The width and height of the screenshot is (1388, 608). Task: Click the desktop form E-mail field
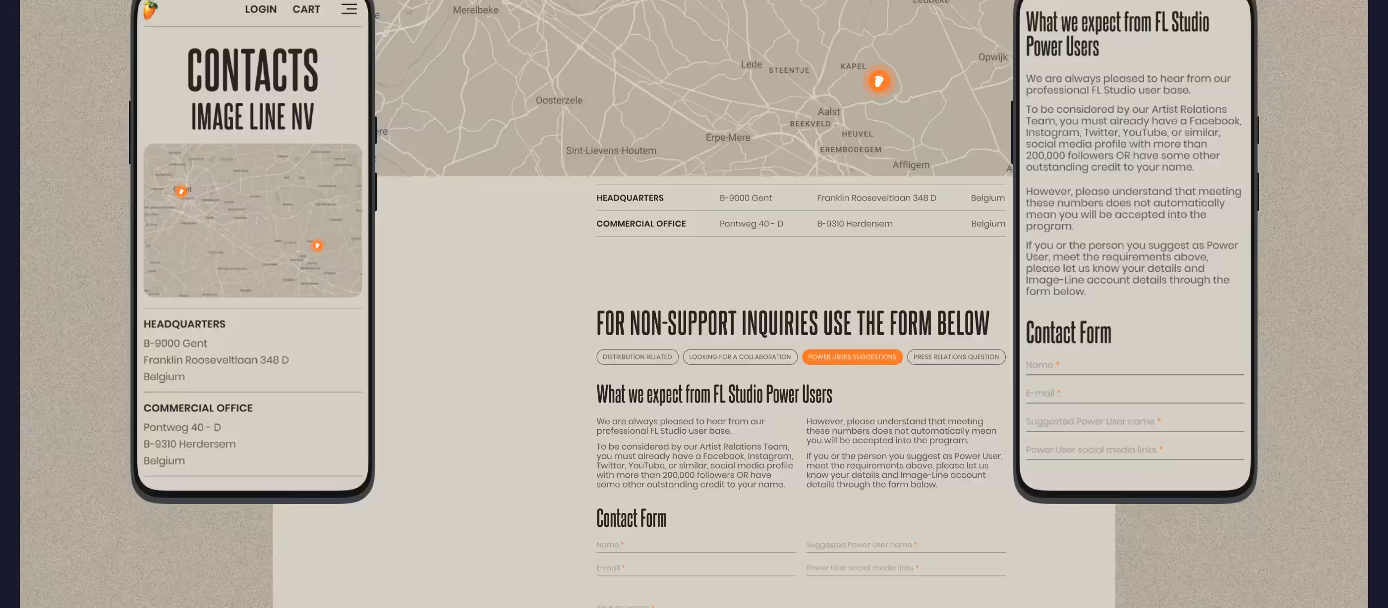pos(695,568)
